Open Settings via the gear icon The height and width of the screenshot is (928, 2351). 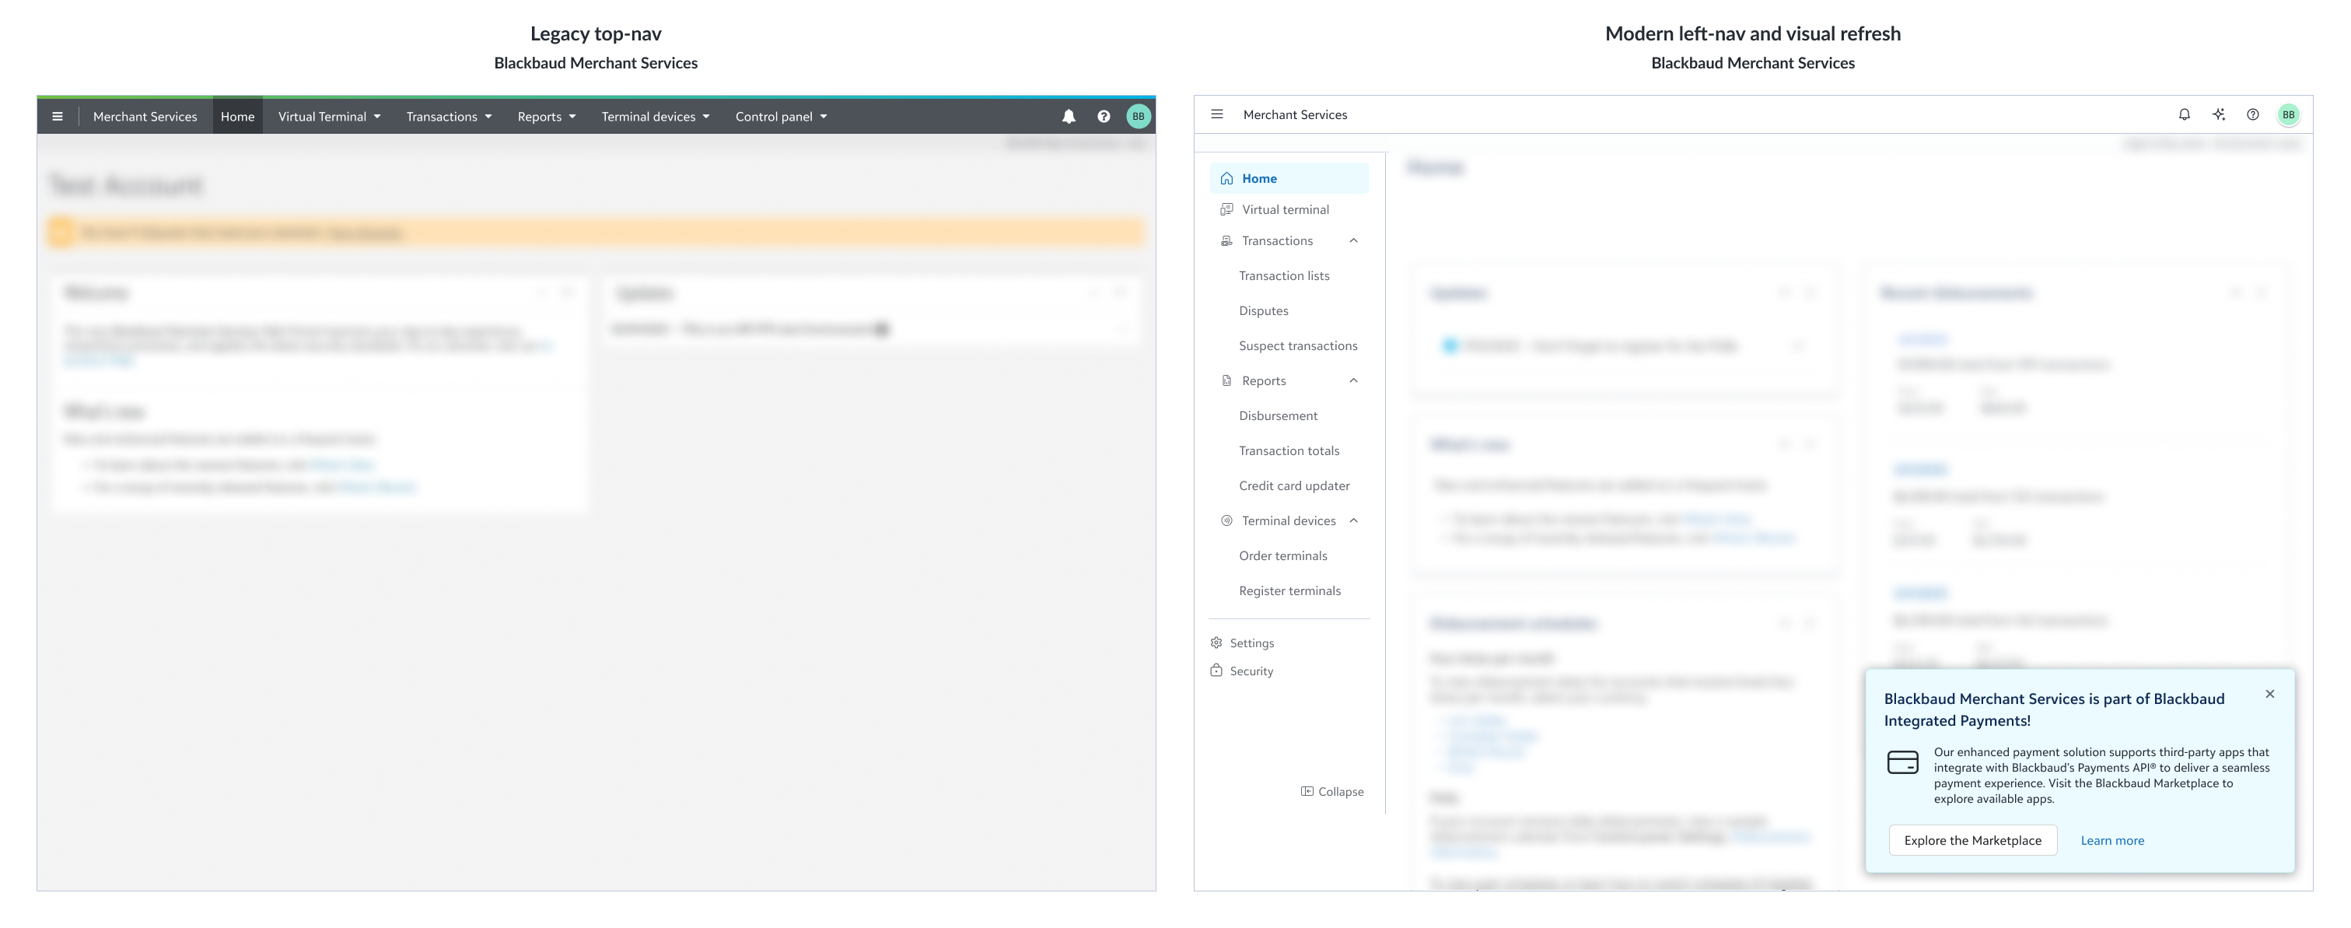[1216, 643]
